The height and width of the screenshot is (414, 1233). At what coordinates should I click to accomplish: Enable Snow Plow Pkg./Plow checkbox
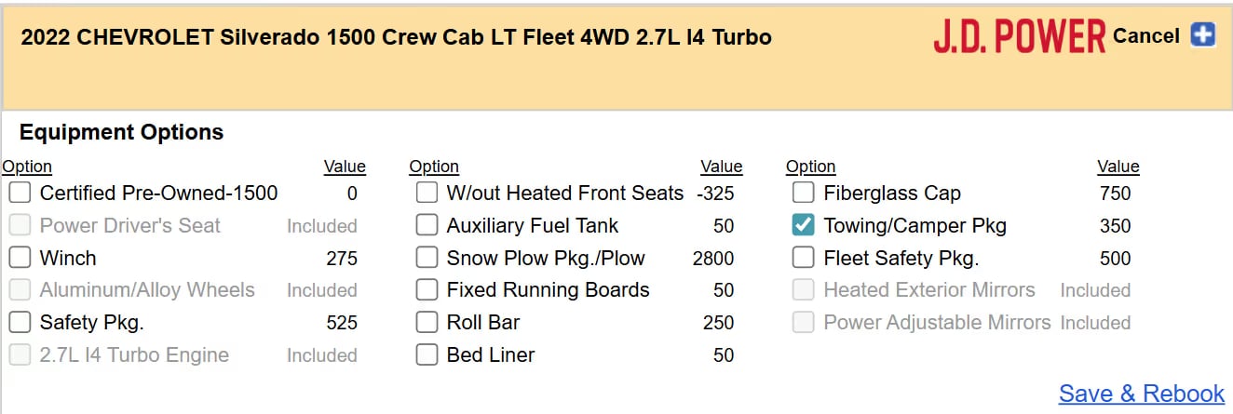pos(427,258)
